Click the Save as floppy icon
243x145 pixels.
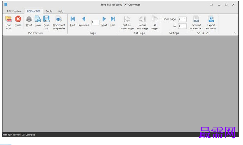point(46,19)
